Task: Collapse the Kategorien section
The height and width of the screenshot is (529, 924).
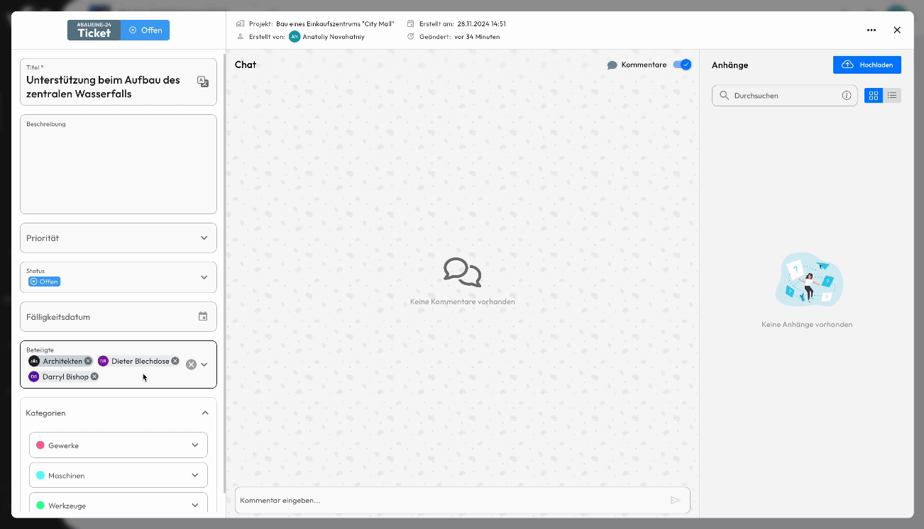Action: click(x=205, y=413)
